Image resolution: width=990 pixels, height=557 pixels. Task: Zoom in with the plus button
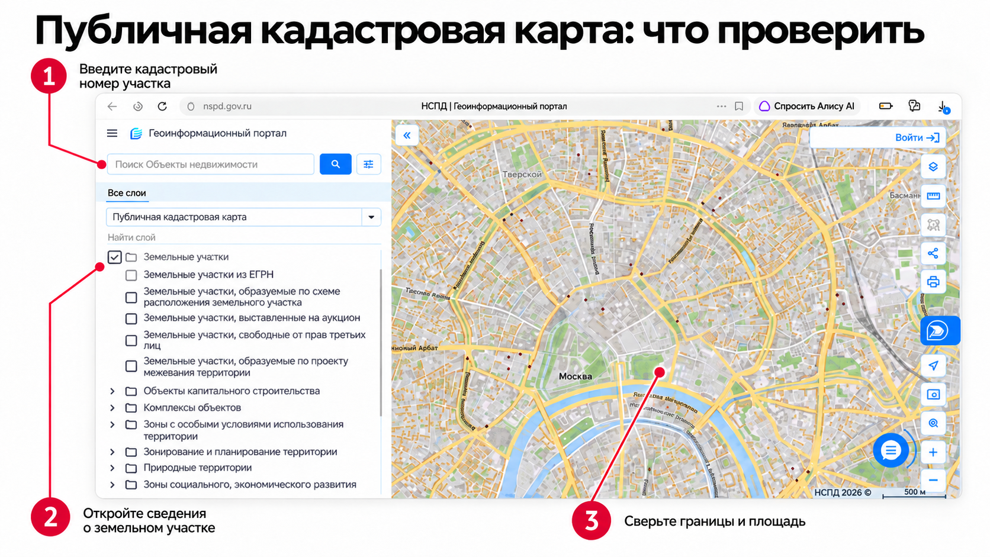(933, 453)
